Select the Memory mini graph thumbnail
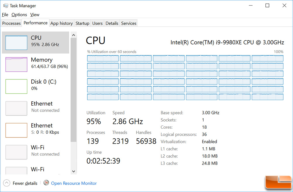The width and height of the screenshot is (293, 192). 16,64
